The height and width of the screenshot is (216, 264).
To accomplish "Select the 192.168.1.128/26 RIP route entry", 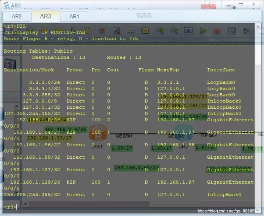I will click(129, 185).
